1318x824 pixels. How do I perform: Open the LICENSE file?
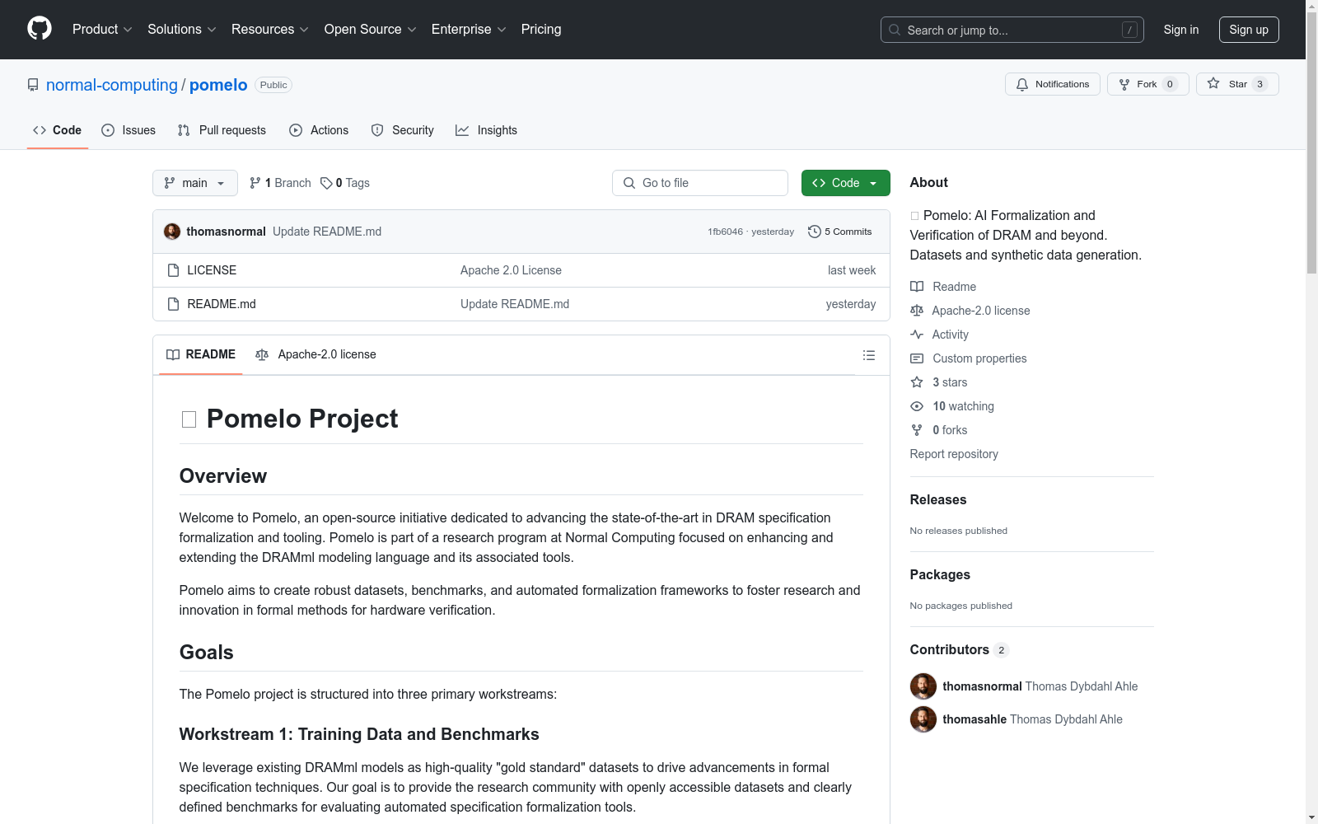coord(212,270)
